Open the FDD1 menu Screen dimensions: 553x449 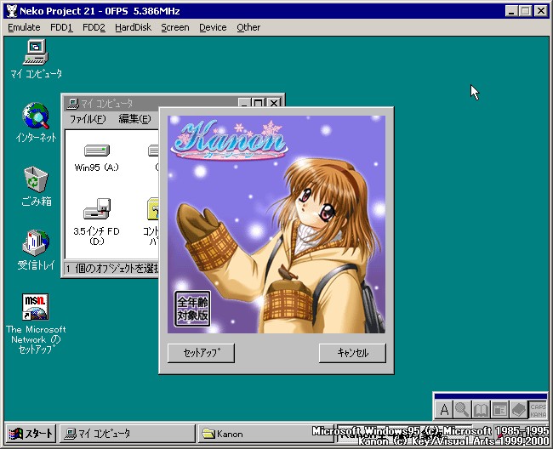click(x=61, y=27)
